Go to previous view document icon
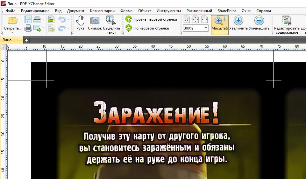This screenshot has width=306, height=179. click(51, 19)
